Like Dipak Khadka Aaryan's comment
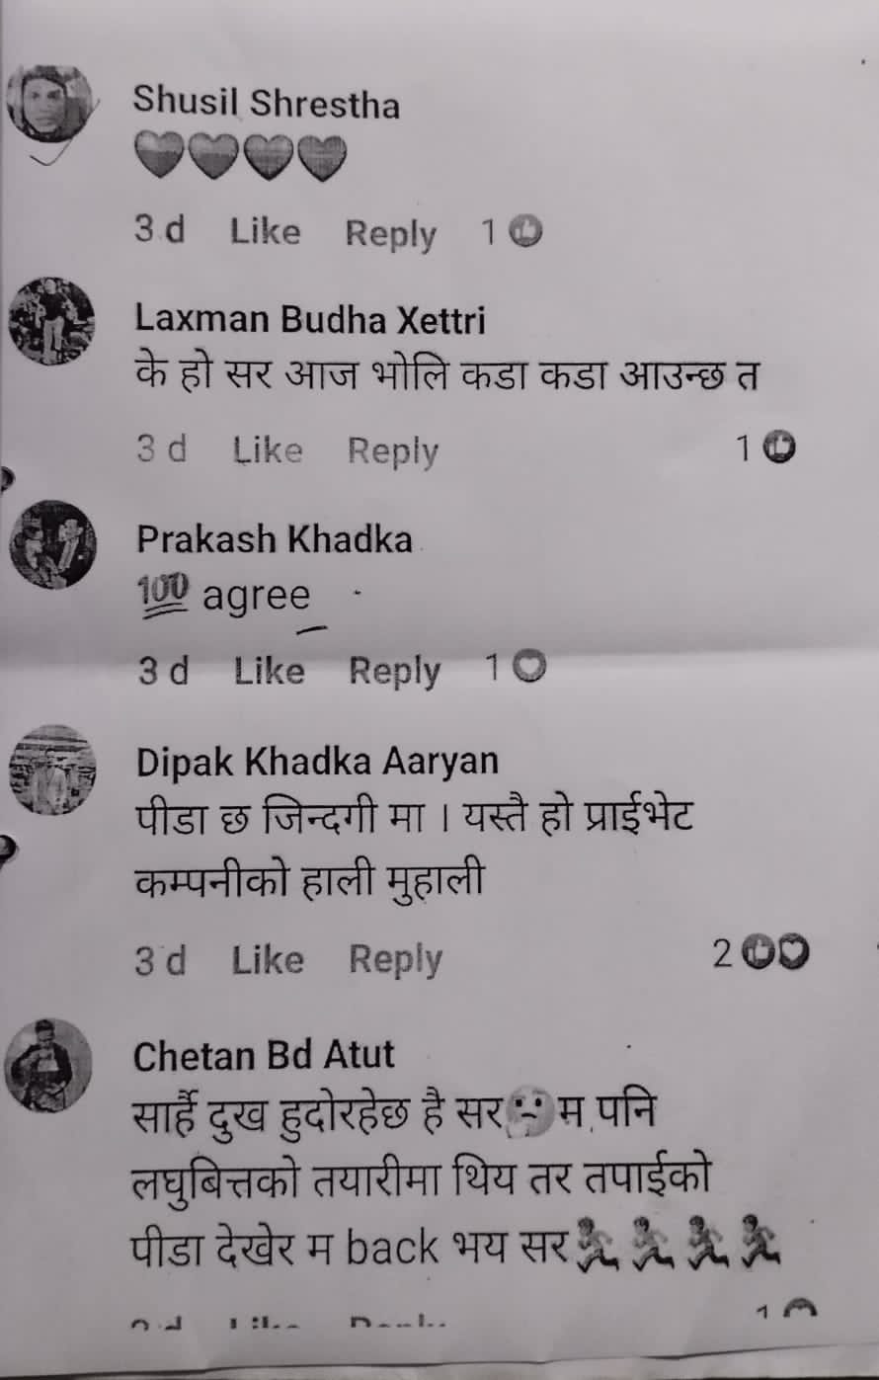879x1380 pixels. [x=268, y=959]
